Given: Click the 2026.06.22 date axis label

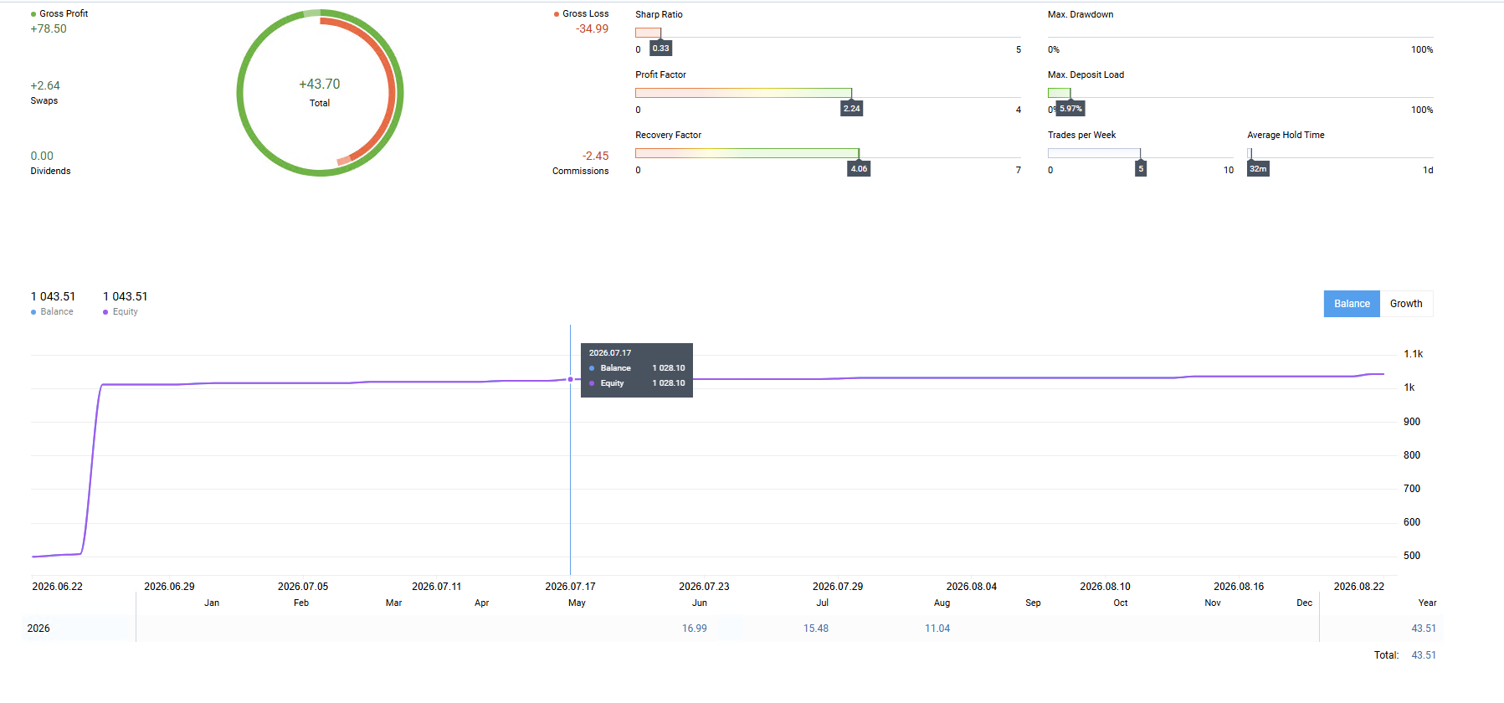Looking at the screenshot, I should click(58, 587).
